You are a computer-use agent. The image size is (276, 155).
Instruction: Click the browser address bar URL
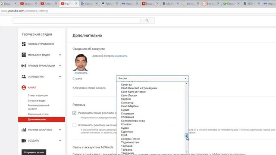click(25, 11)
